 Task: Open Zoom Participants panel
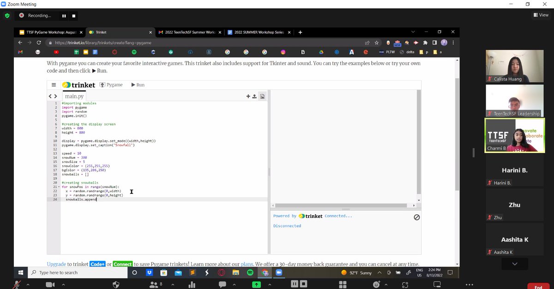click(x=156, y=285)
